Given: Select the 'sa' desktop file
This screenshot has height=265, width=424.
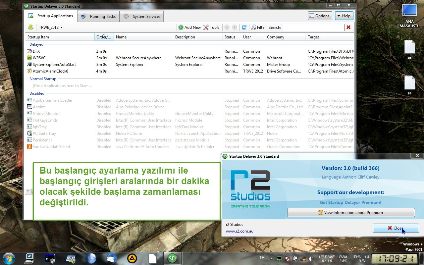Looking at the screenshot, I should pyautogui.click(x=409, y=85).
